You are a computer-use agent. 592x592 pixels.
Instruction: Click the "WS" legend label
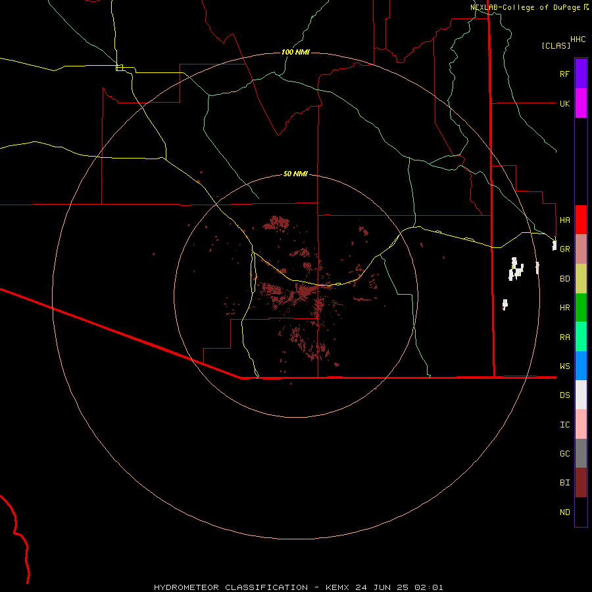[564, 366]
